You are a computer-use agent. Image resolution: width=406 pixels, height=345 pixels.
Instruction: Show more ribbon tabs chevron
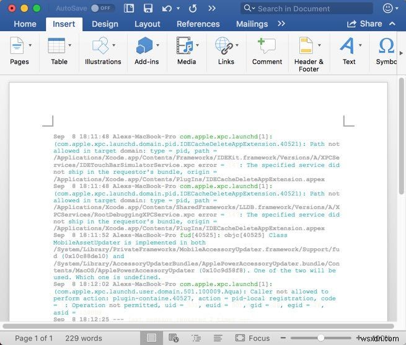pyautogui.click(x=281, y=24)
